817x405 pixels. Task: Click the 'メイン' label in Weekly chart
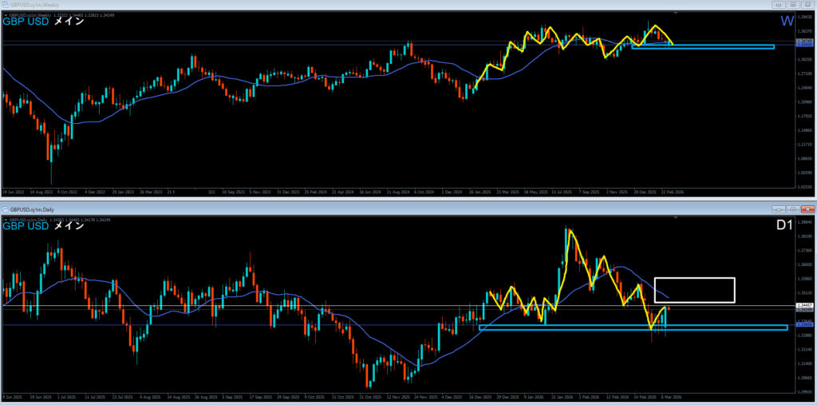click(x=69, y=22)
